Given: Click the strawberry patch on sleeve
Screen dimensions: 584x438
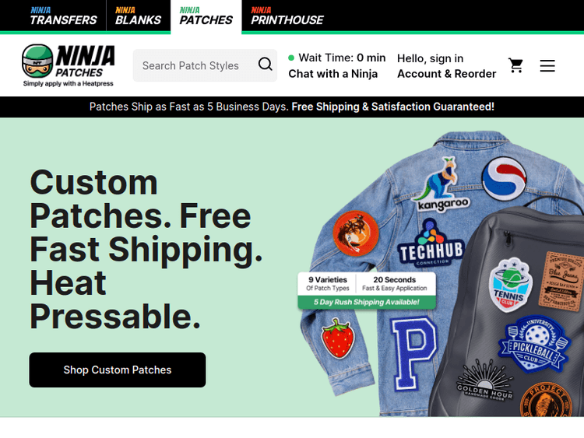Looking at the screenshot, I should coord(338,338).
